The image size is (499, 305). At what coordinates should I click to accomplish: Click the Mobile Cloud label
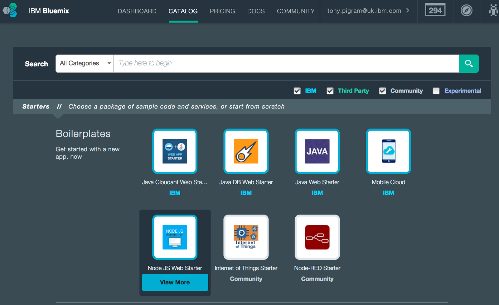388,182
